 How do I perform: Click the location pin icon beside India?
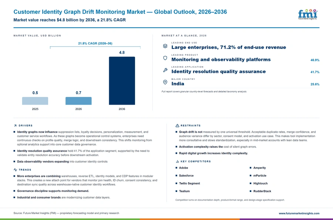(x=165, y=82)
